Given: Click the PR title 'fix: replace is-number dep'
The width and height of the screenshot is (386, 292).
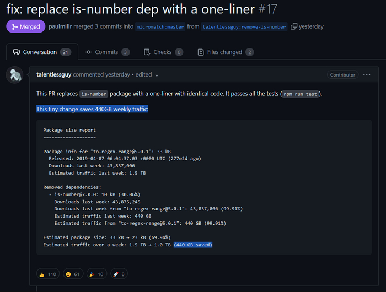Looking at the screenshot, I should 131,9.
